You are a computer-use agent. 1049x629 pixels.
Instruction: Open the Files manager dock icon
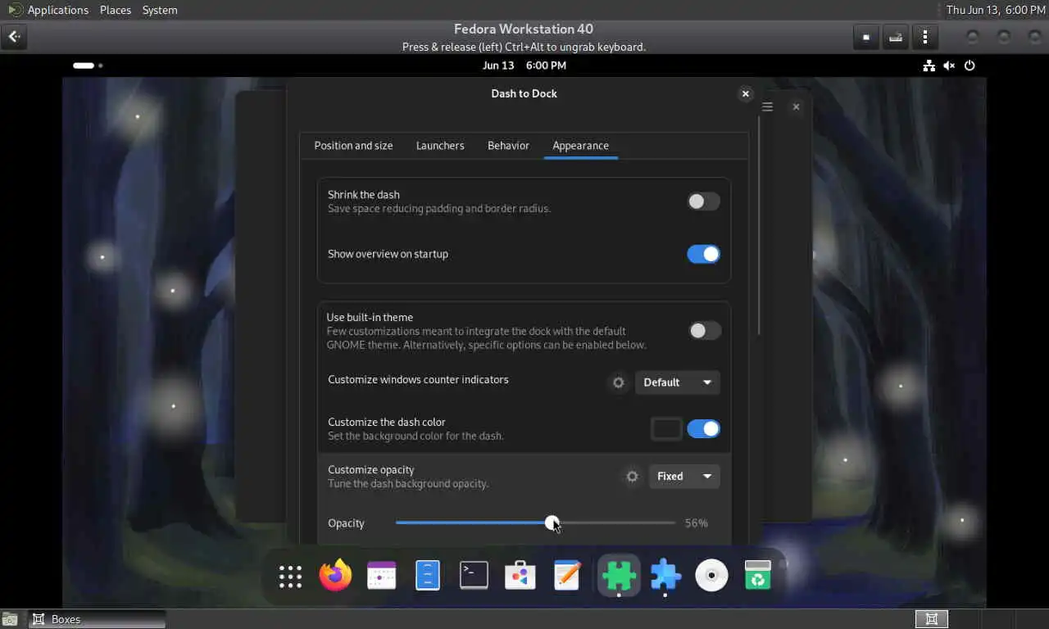[427, 576]
